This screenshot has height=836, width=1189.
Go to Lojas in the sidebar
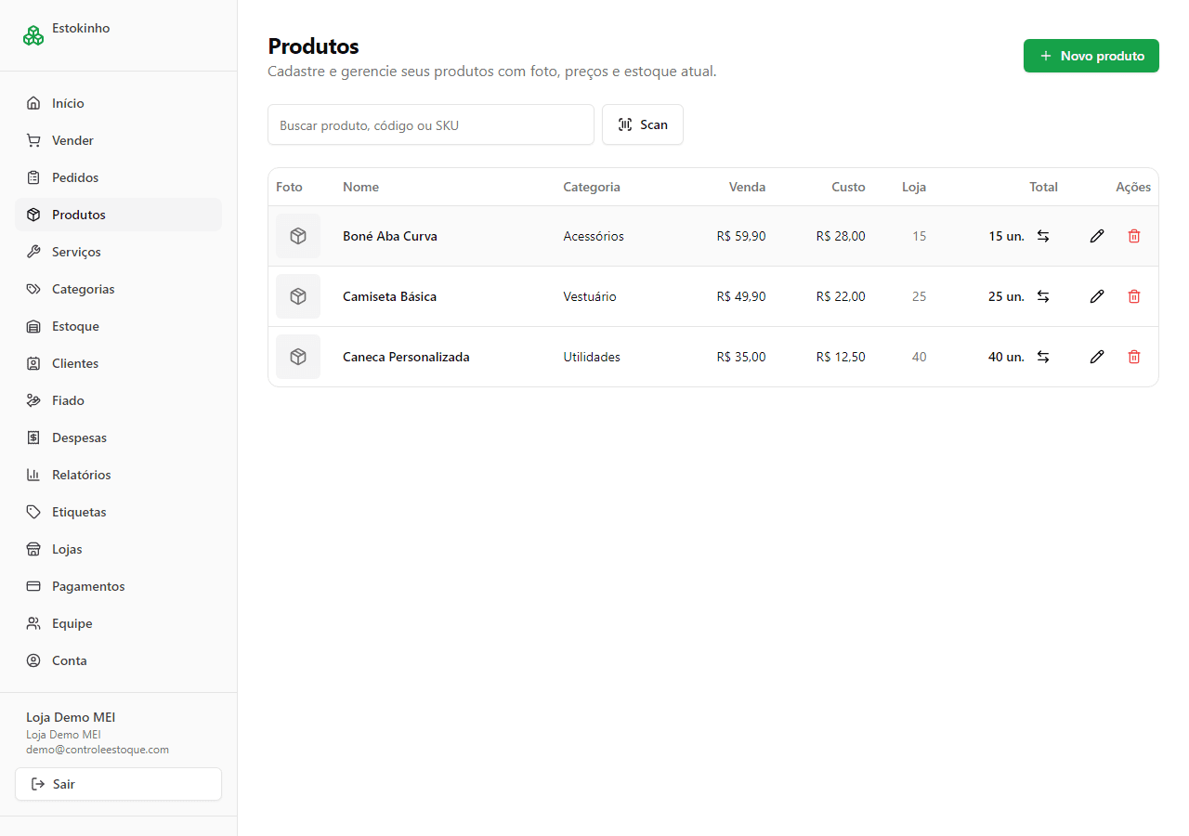118,549
